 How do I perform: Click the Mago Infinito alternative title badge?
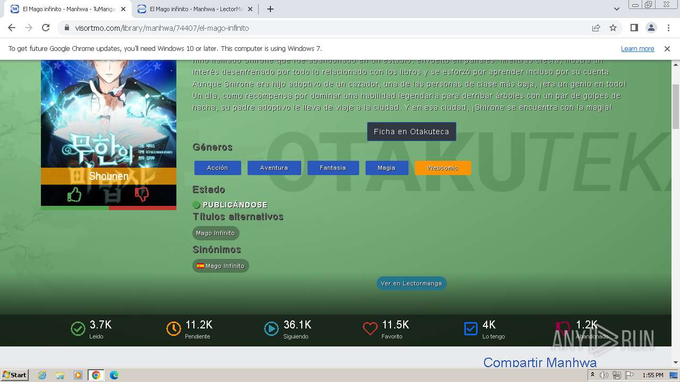(x=216, y=233)
